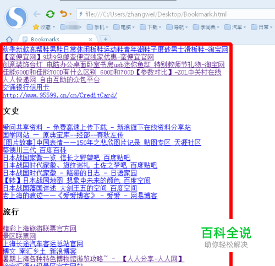Open the 字词典 bookmark folder
The width and height of the screenshot is (275, 266).
206,27
